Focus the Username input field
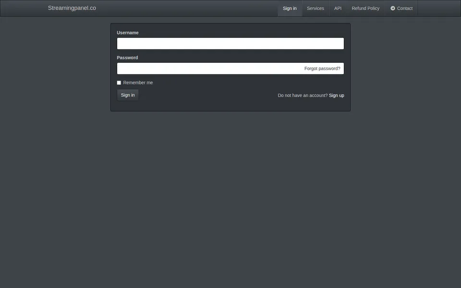Viewport: 461px width, 288px height. coord(230,44)
